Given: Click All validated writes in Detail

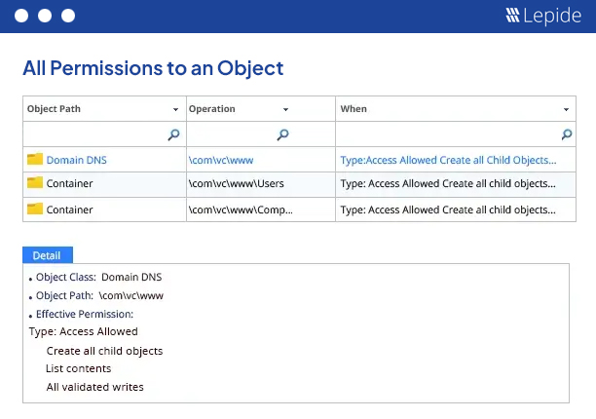Looking at the screenshot, I should tap(95, 387).
